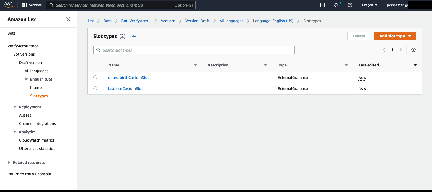This screenshot has width=432, height=192.
Task: Open the help question mark menu
Action: tap(350, 5)
